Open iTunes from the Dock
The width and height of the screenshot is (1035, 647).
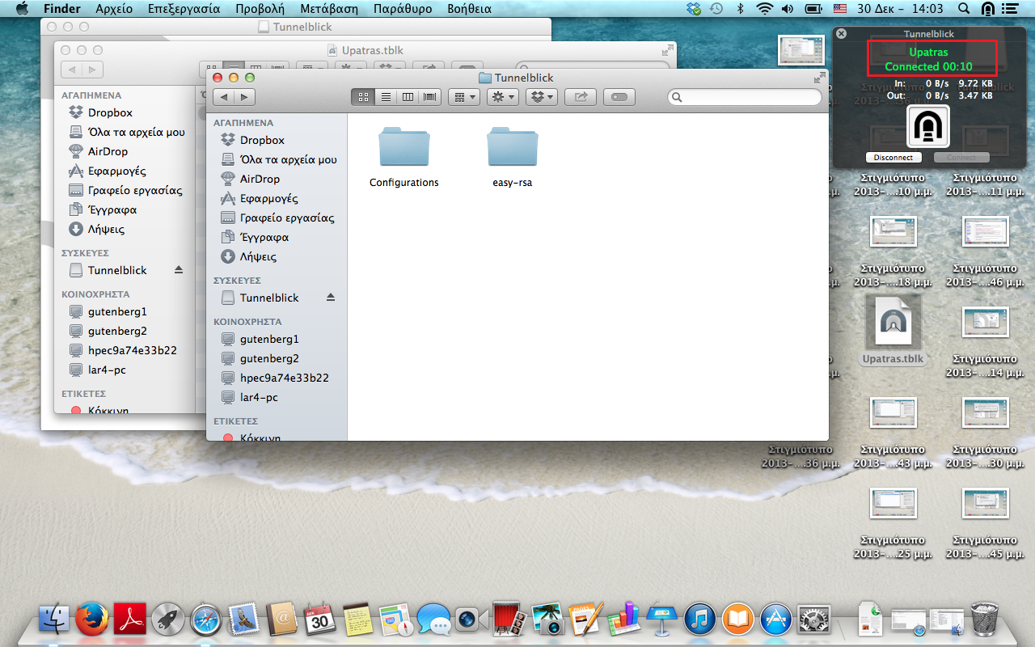point(700,620)
